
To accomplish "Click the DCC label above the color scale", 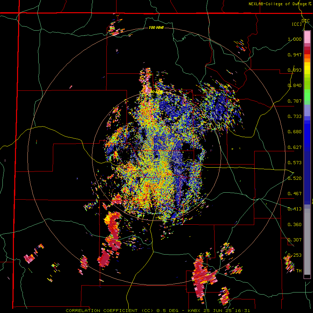I will coord(305,21).
